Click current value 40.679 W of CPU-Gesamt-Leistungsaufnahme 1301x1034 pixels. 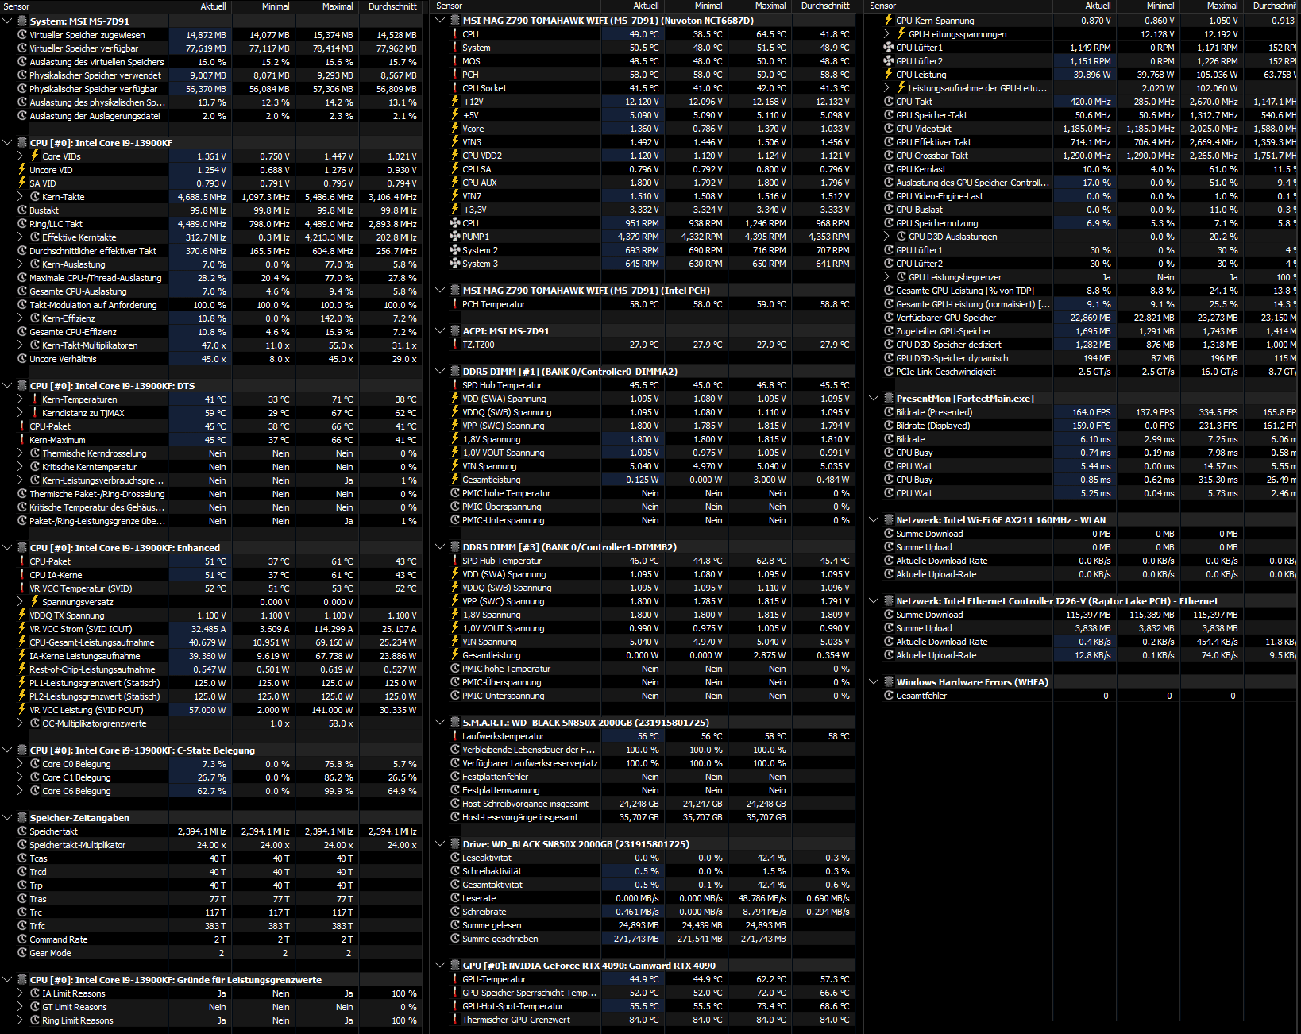(201, 642)
